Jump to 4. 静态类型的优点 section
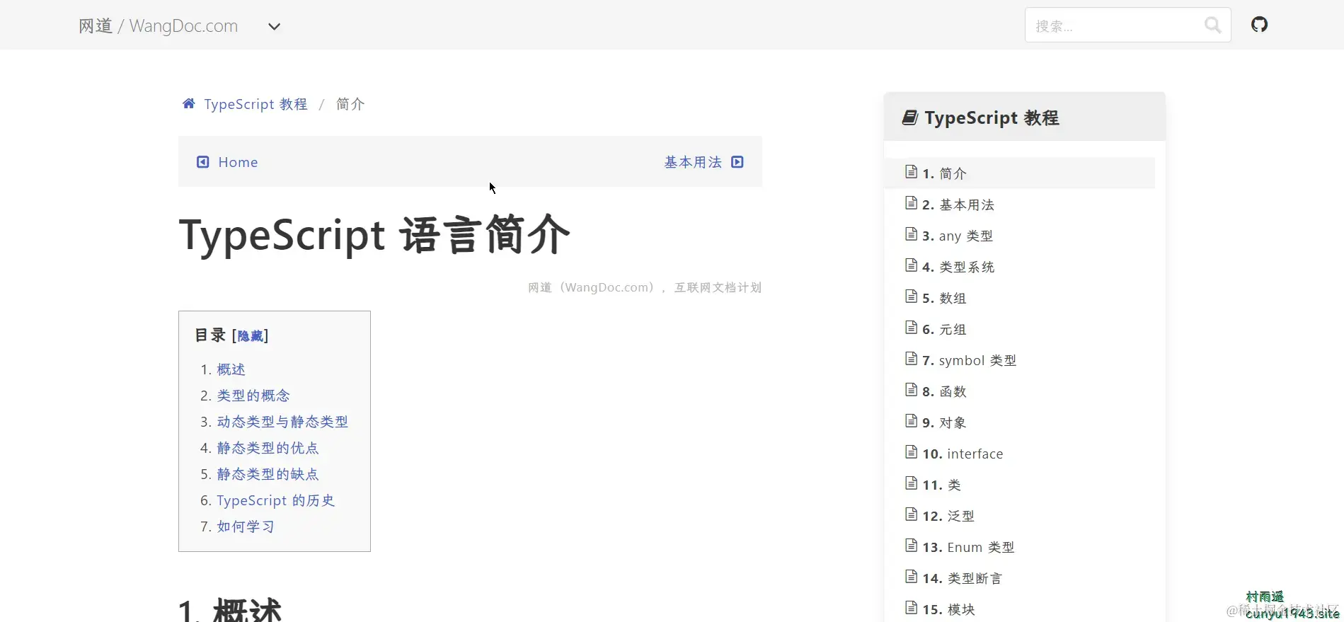This screenshot has width=1344, height=622. pyautogui.click(x=268, y=448)
